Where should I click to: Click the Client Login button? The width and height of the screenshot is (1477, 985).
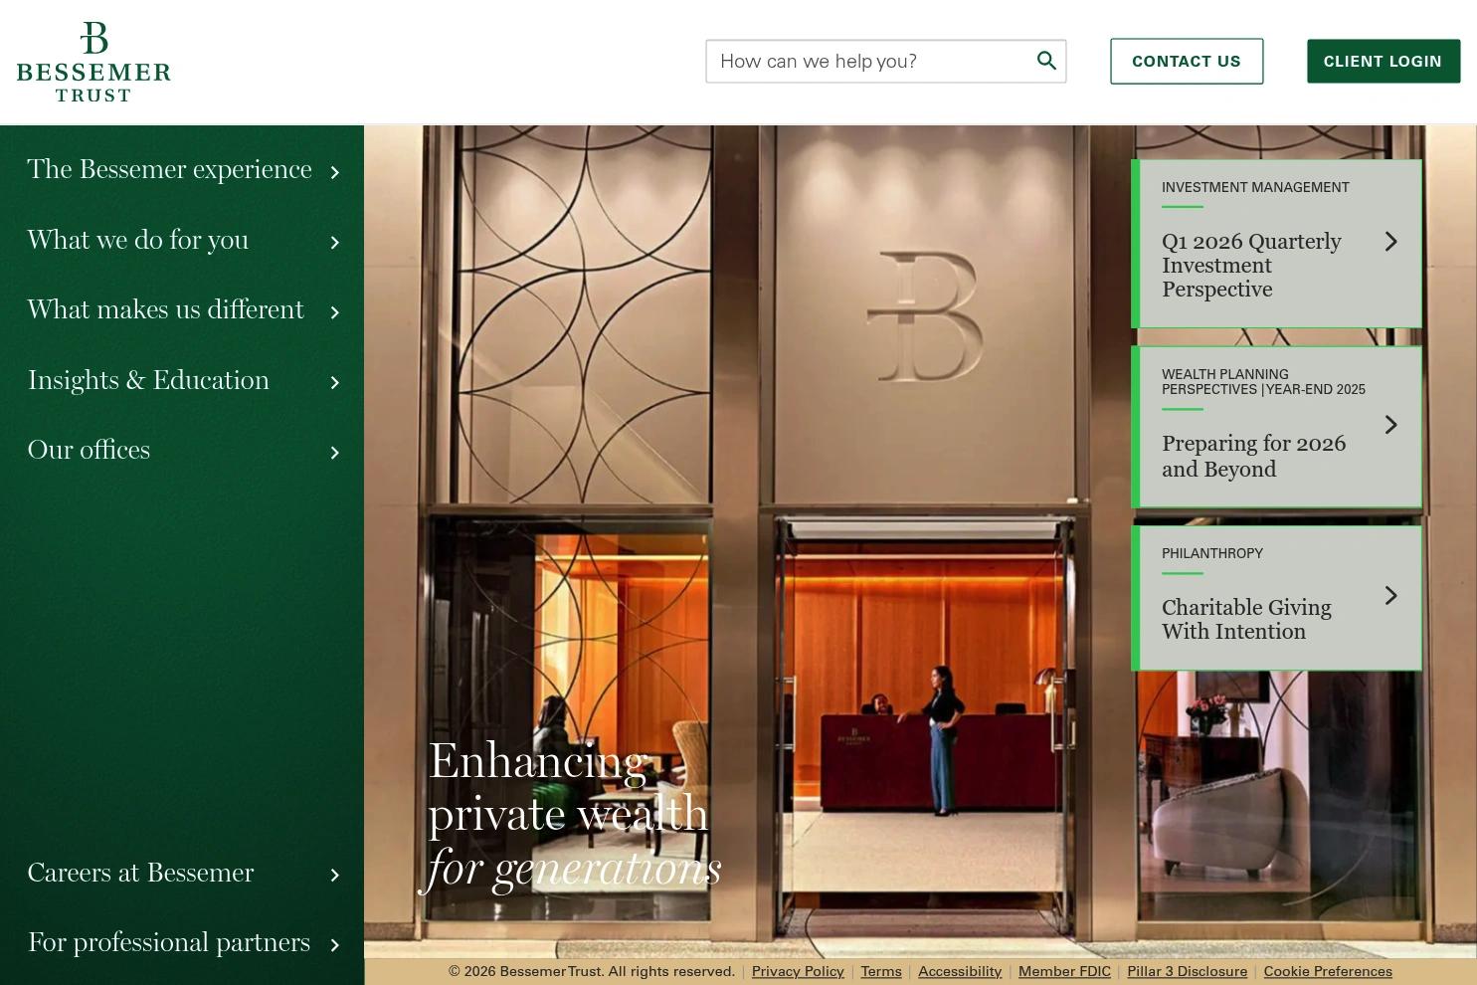(x=1384, y=62)
